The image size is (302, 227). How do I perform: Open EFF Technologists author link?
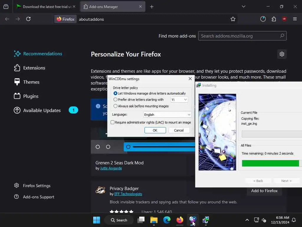click(128, 194)
